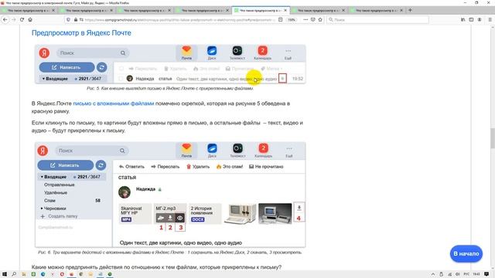This screenshot has width=495, height=278.
Task: Open the Windows notification center
Action: point(486,274)
